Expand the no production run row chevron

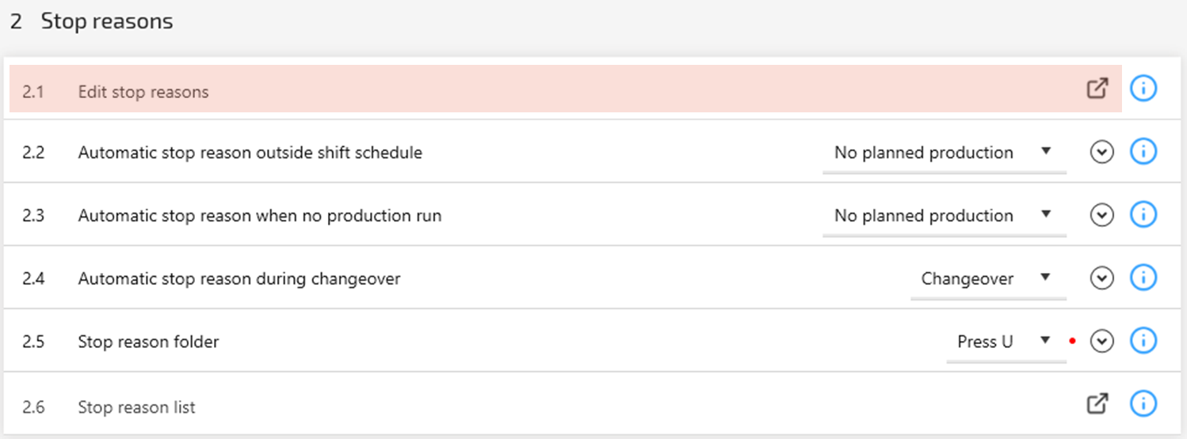(1101, 214)
